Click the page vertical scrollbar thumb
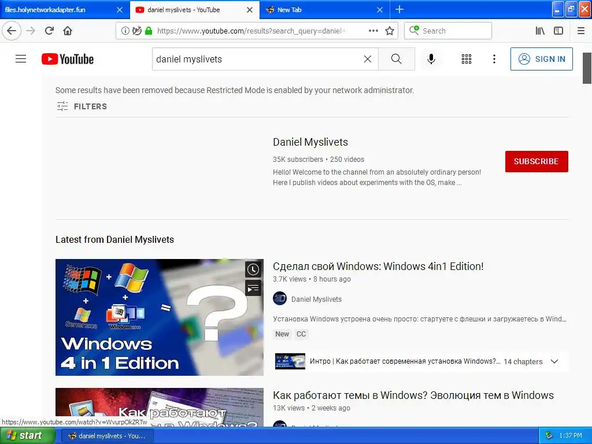 pyautogui.click(x=587, y=68)
